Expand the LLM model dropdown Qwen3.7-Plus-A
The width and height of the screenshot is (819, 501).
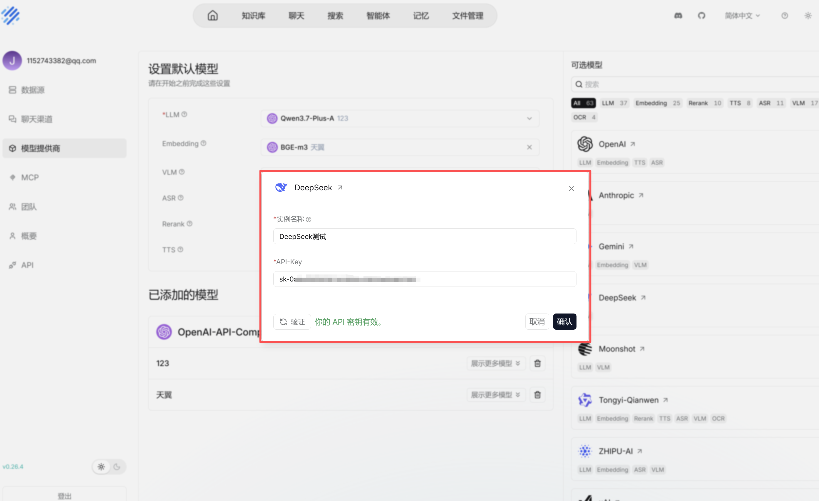(400, 118)
